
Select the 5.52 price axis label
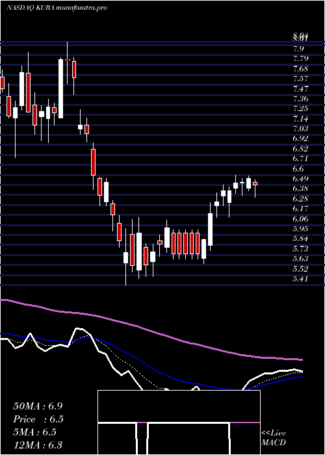[300, 268]
